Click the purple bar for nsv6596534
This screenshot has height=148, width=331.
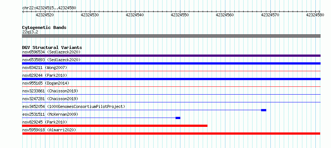[171, 56]
